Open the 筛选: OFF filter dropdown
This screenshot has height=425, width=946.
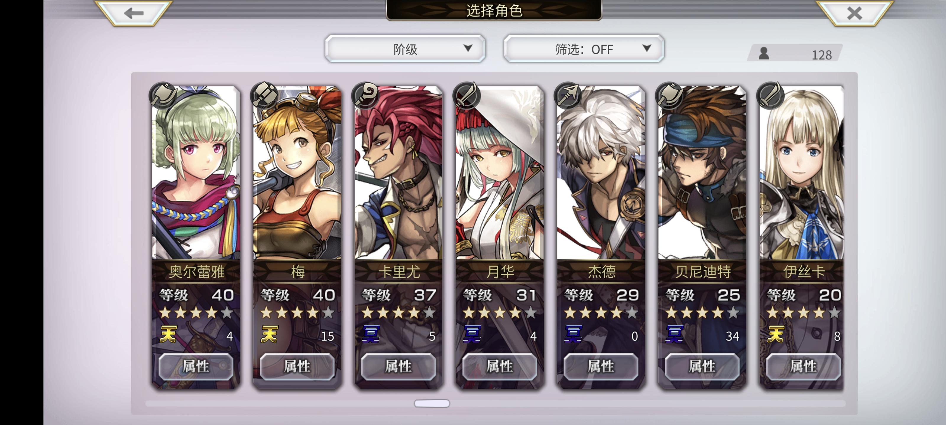click(584, 49)
